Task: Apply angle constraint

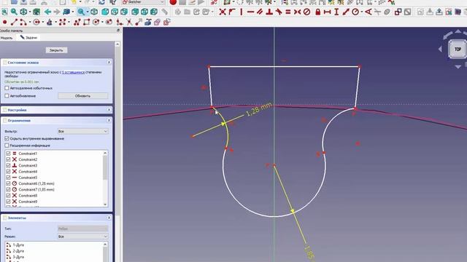Action: (368, 12)
